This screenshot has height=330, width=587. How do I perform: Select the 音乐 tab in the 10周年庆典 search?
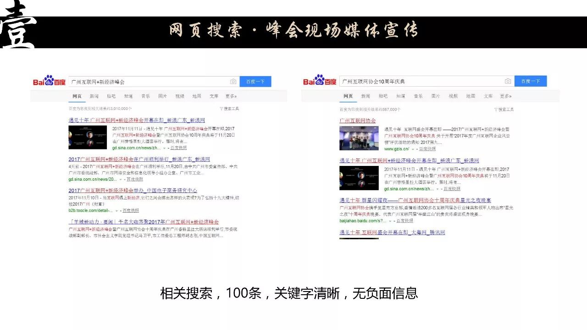418,96
